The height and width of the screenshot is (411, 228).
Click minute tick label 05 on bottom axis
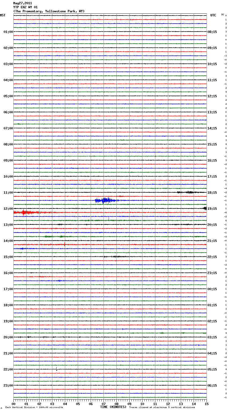[x=78, y=404]
